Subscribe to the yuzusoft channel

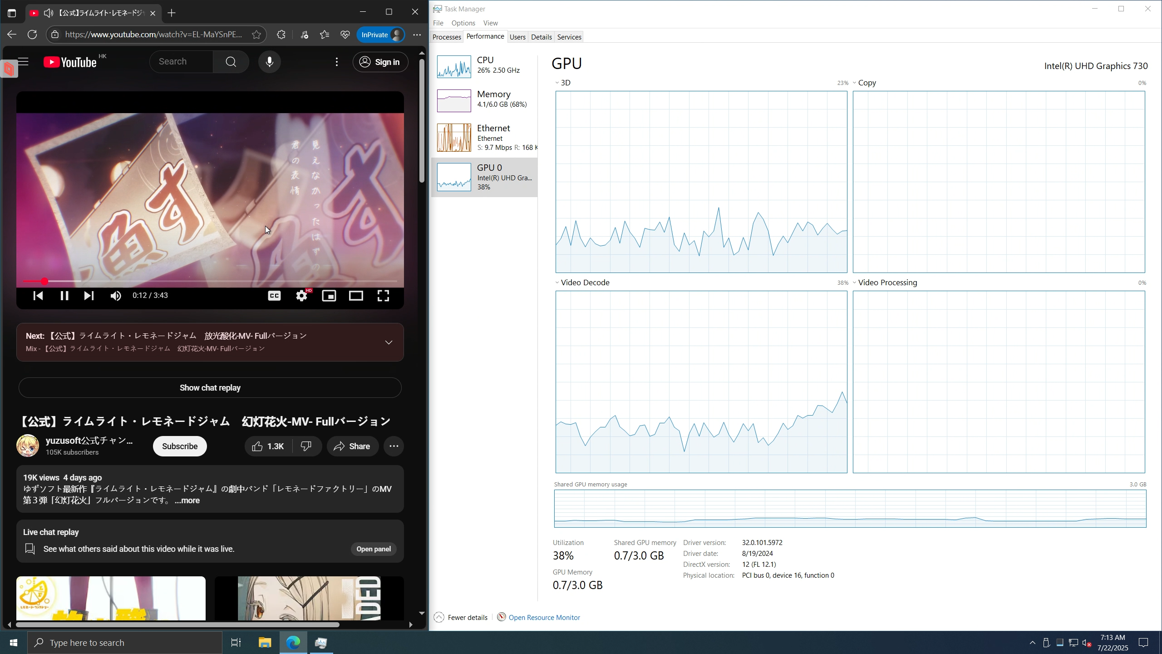(x=180, y=446)
